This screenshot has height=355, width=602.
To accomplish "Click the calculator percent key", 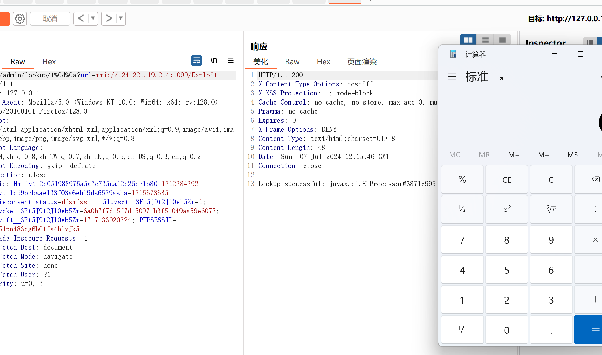I will [462, 180].
